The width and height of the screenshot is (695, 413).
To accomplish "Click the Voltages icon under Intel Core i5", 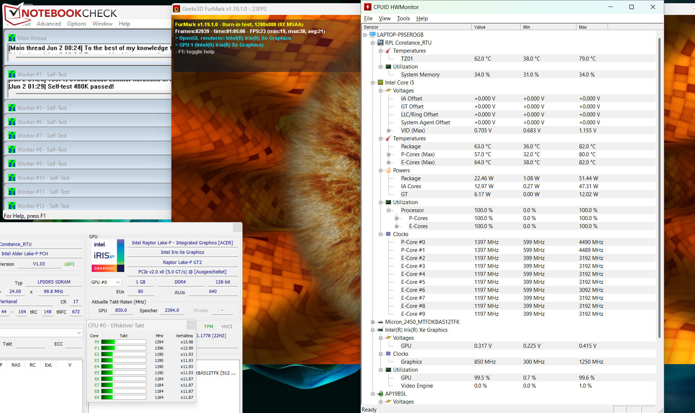I will click(388, 90).
